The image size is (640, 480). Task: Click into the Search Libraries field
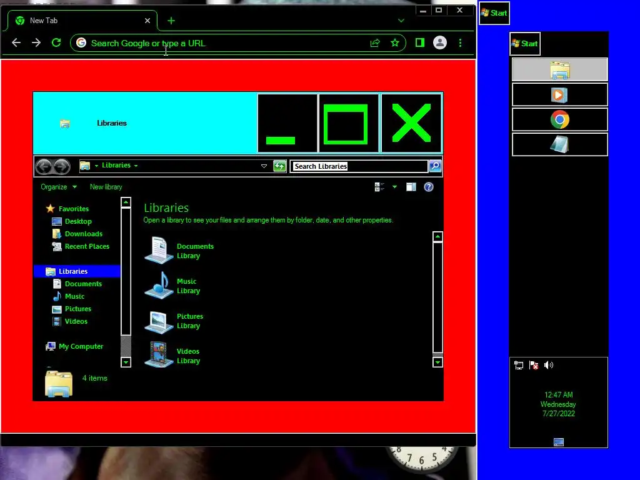point(359,166)
